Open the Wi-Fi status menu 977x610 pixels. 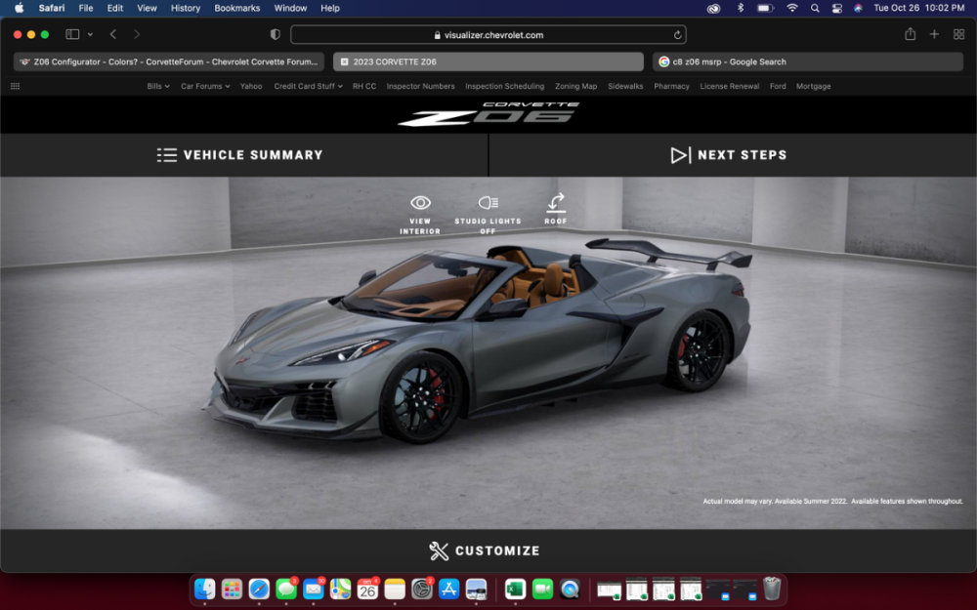(x=792, y=8)
